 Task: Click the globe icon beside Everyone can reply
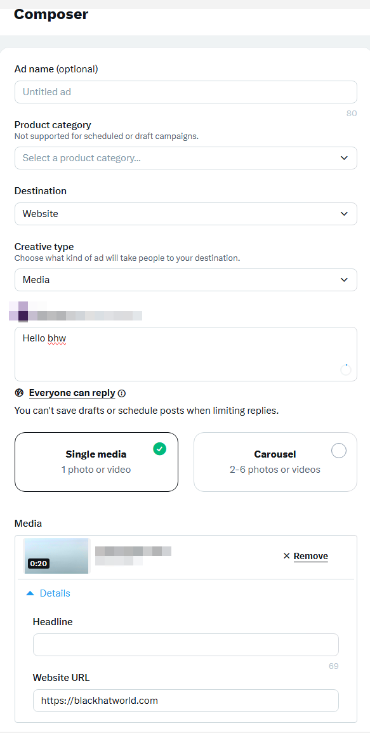tap(19, 393)
